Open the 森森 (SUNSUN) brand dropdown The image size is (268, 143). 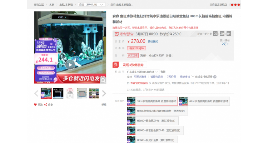pos(91,5)
